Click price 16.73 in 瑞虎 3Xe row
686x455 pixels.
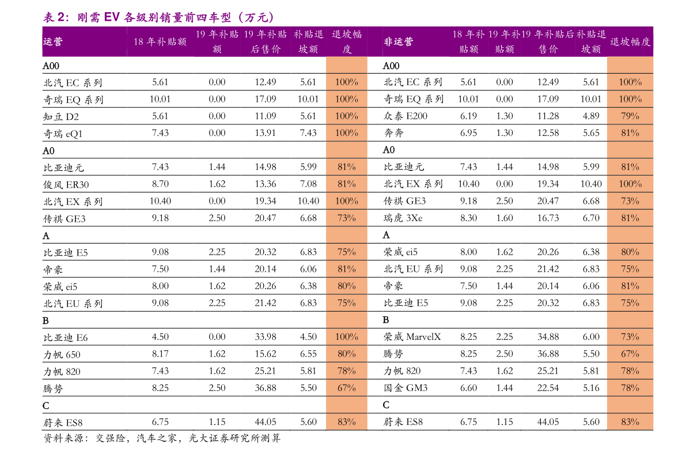(548, 218)
